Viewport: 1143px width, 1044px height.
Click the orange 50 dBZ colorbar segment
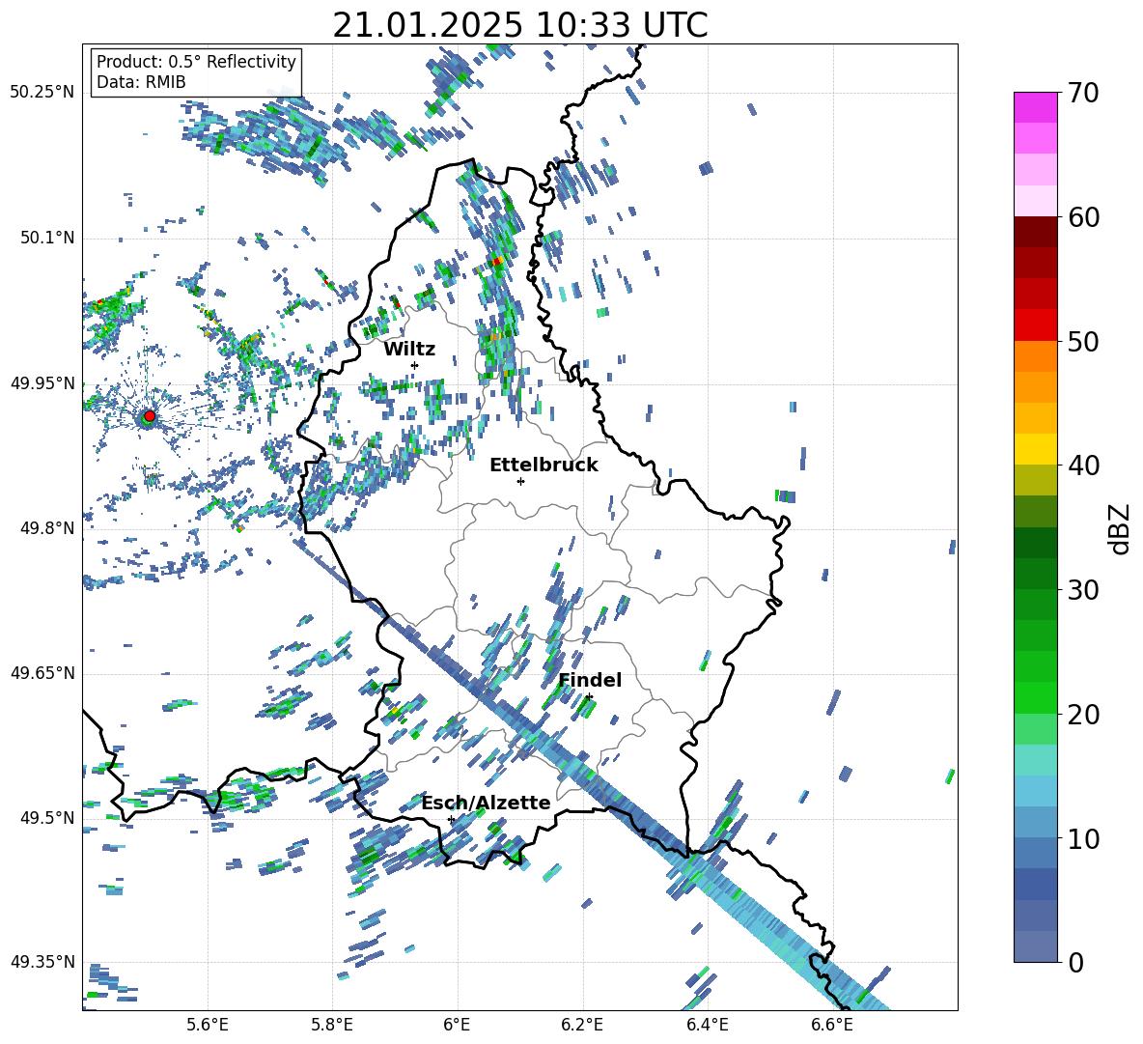click(1035, 355)
